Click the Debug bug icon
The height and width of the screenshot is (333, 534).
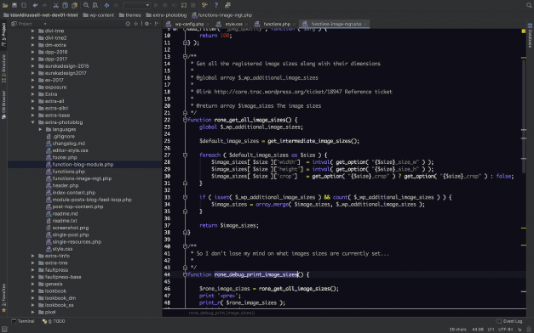(x=165, y=5)
